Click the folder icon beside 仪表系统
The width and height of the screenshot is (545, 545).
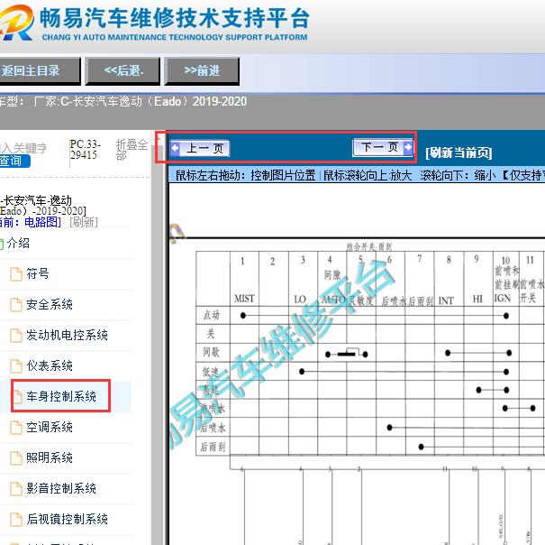(16, 366)
